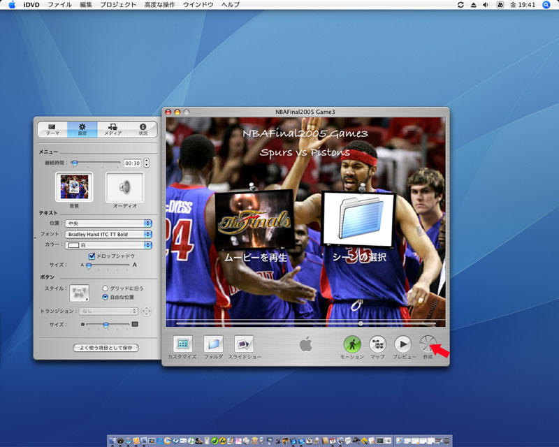The width and height of the screenshot is (559, 447).
Task: Open the フォント Bradley Hand font dropdown
Action: pos(108,235)
